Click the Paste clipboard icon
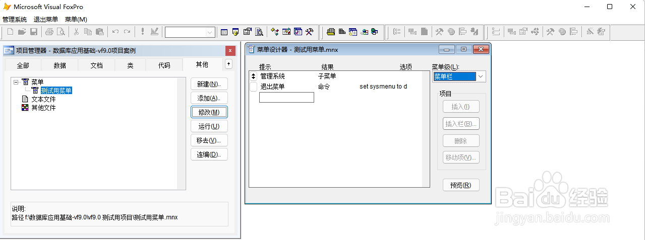Viewport: 645px width, 240px height. [99, 32]
